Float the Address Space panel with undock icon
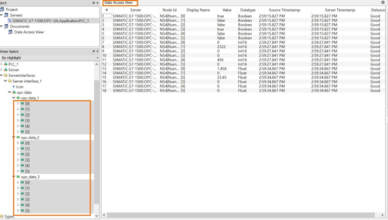 (94, 52)
